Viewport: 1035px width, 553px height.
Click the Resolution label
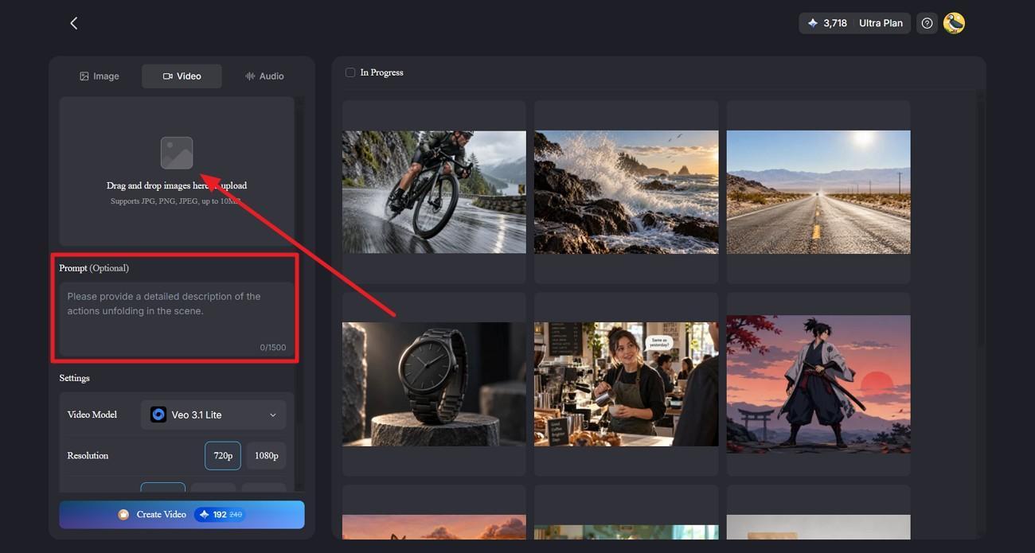88,456
